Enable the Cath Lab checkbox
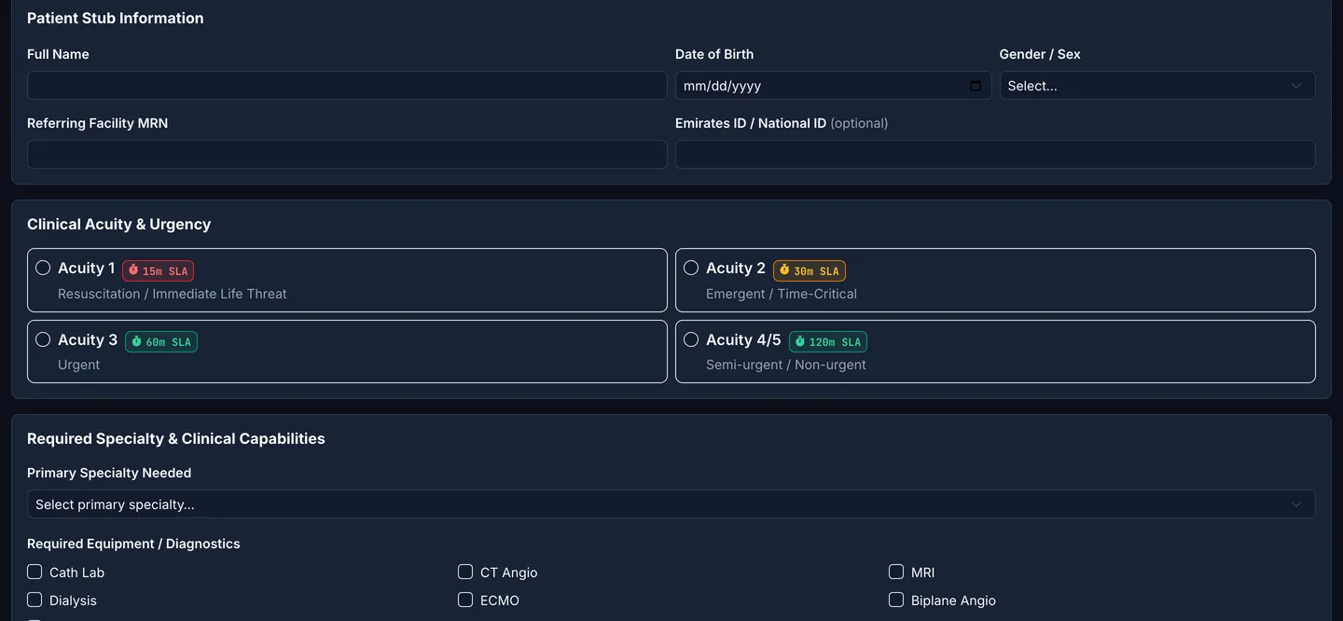 [35, 572]
